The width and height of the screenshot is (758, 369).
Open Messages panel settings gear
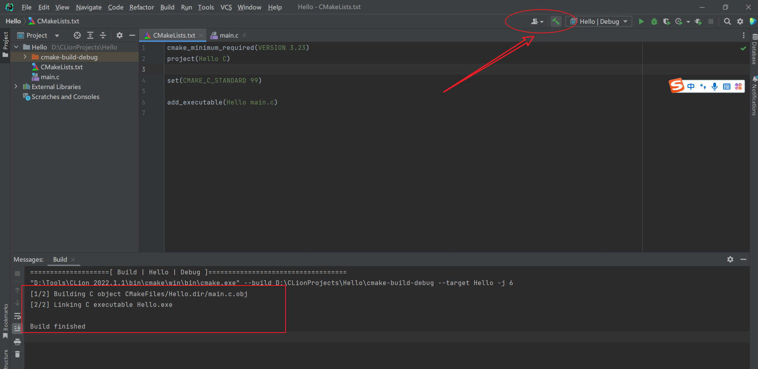pyautogui.click(x=730, y=259)
